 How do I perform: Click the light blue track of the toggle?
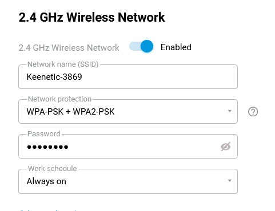coord(134,46)
